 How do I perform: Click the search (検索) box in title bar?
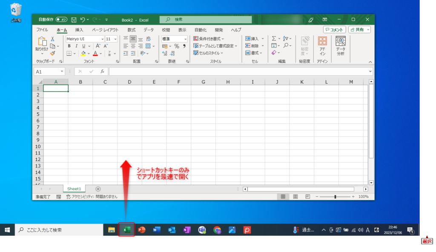click(206, 20)
